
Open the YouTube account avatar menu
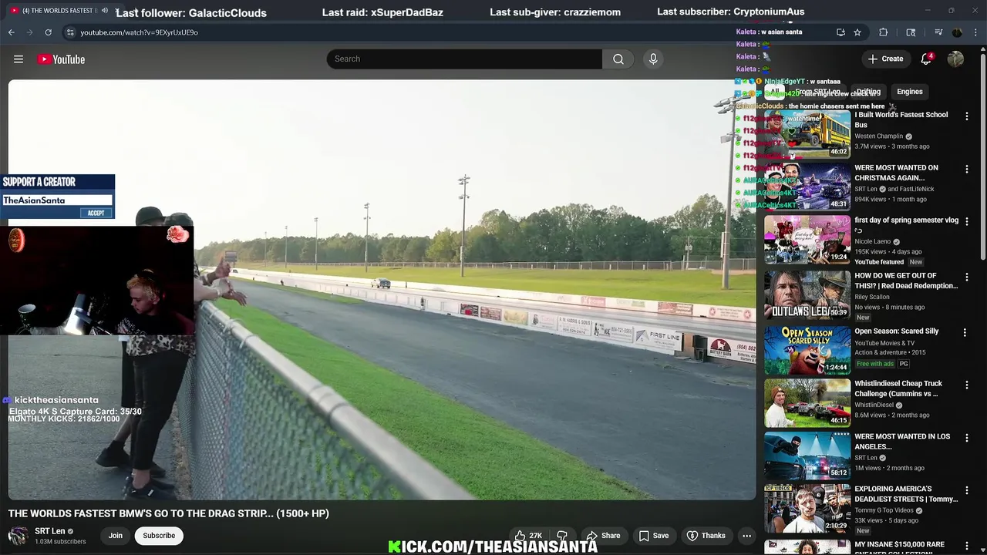point(955,59)
